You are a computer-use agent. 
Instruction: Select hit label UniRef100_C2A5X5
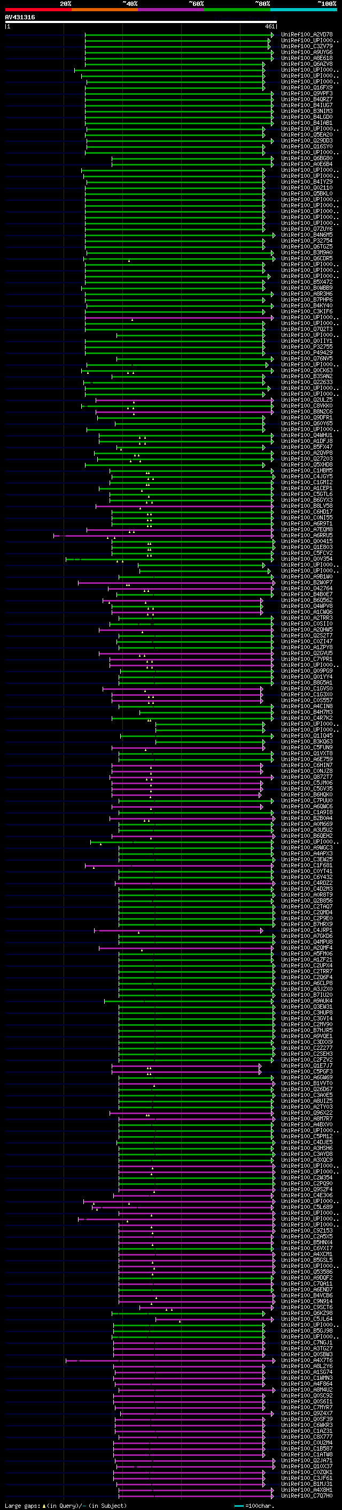(x=307, y=1236)
